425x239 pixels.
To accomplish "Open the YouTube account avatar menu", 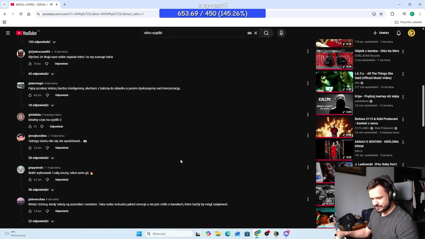I will coord(411,33).
